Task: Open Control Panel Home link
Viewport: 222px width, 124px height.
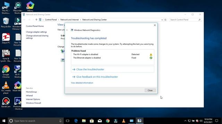Action: click(x=35, y=26)
